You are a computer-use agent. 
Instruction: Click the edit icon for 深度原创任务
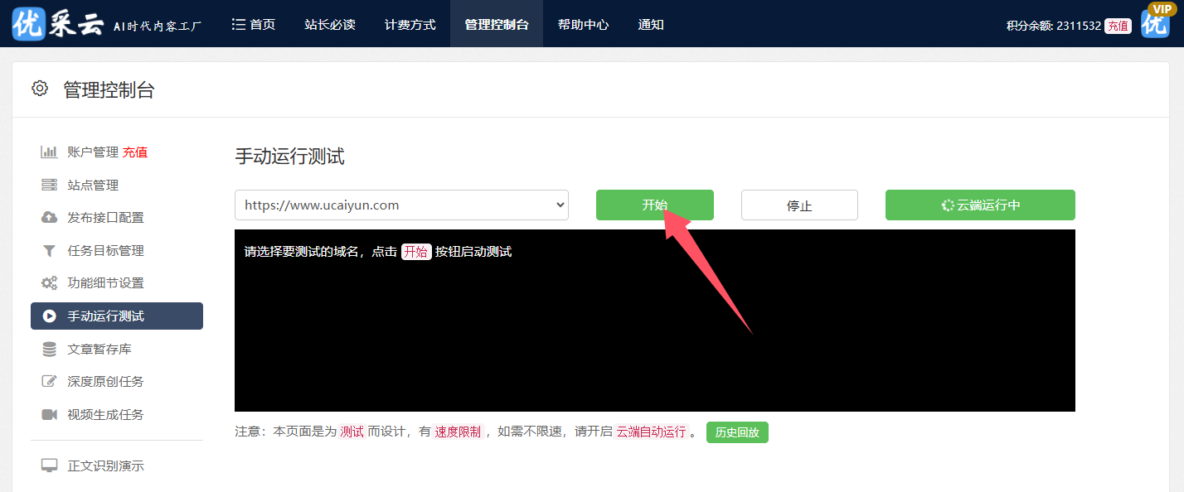(x=49, y=382)
